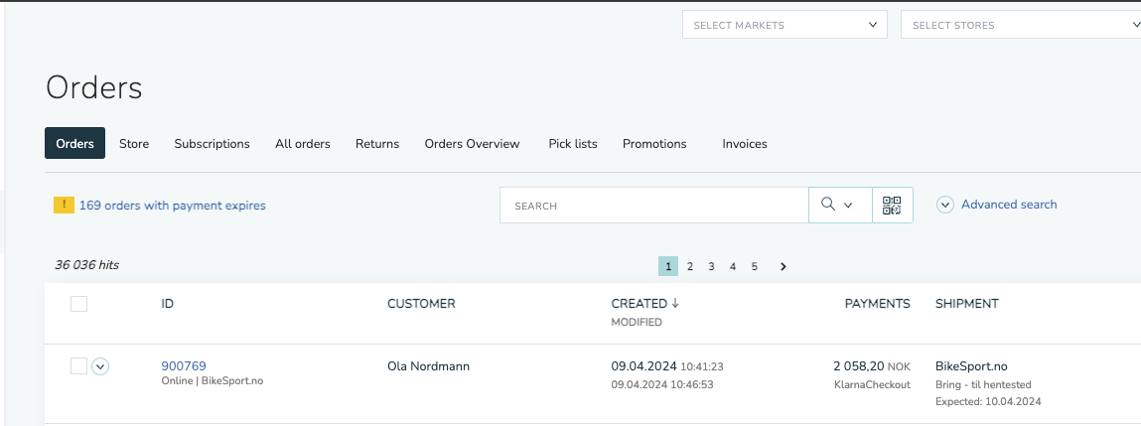
Task: Go to next page arrow
Action: [x=783, y=266]
